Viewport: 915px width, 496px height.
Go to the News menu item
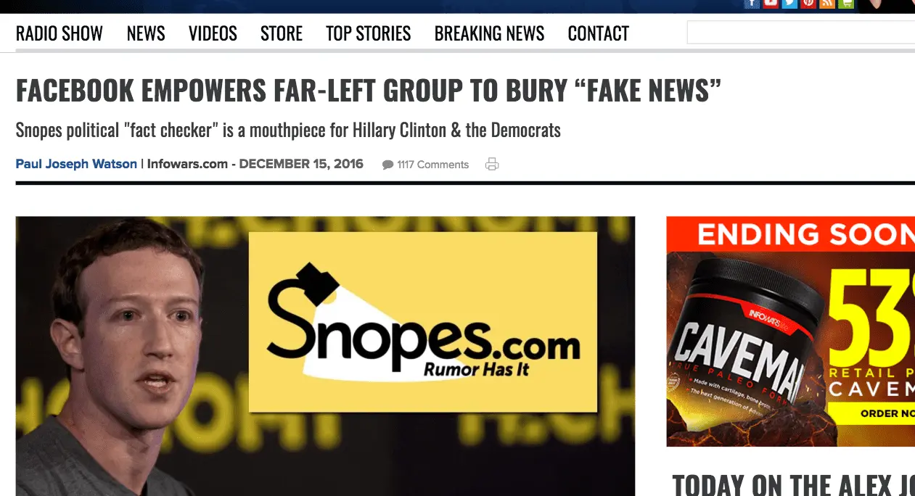click(x=146, y=33)
